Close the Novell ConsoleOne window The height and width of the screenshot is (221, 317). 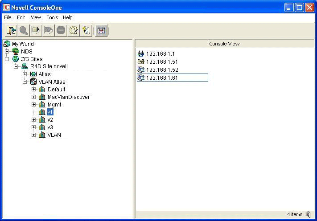point(309,8)
